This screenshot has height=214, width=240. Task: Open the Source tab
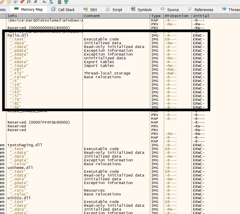[x=170, y=10]
